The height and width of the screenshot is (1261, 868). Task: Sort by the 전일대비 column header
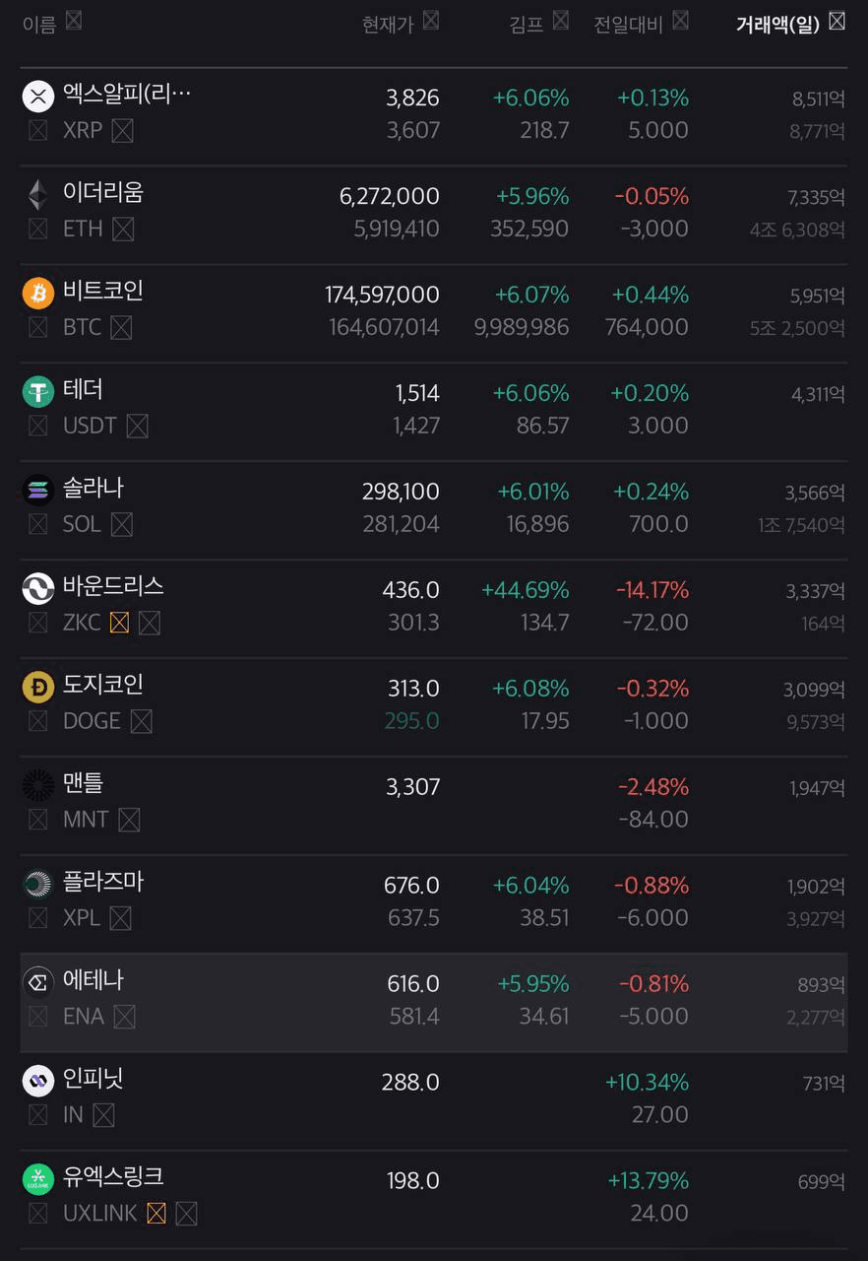tap(629, 25)
